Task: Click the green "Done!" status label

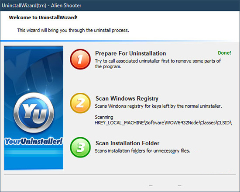Action: [224, 53]
